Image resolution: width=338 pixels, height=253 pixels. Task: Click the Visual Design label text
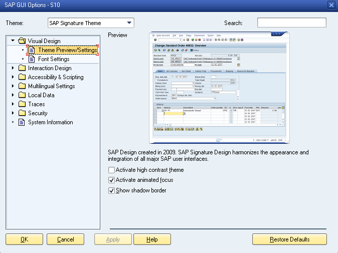coord(44,41)
